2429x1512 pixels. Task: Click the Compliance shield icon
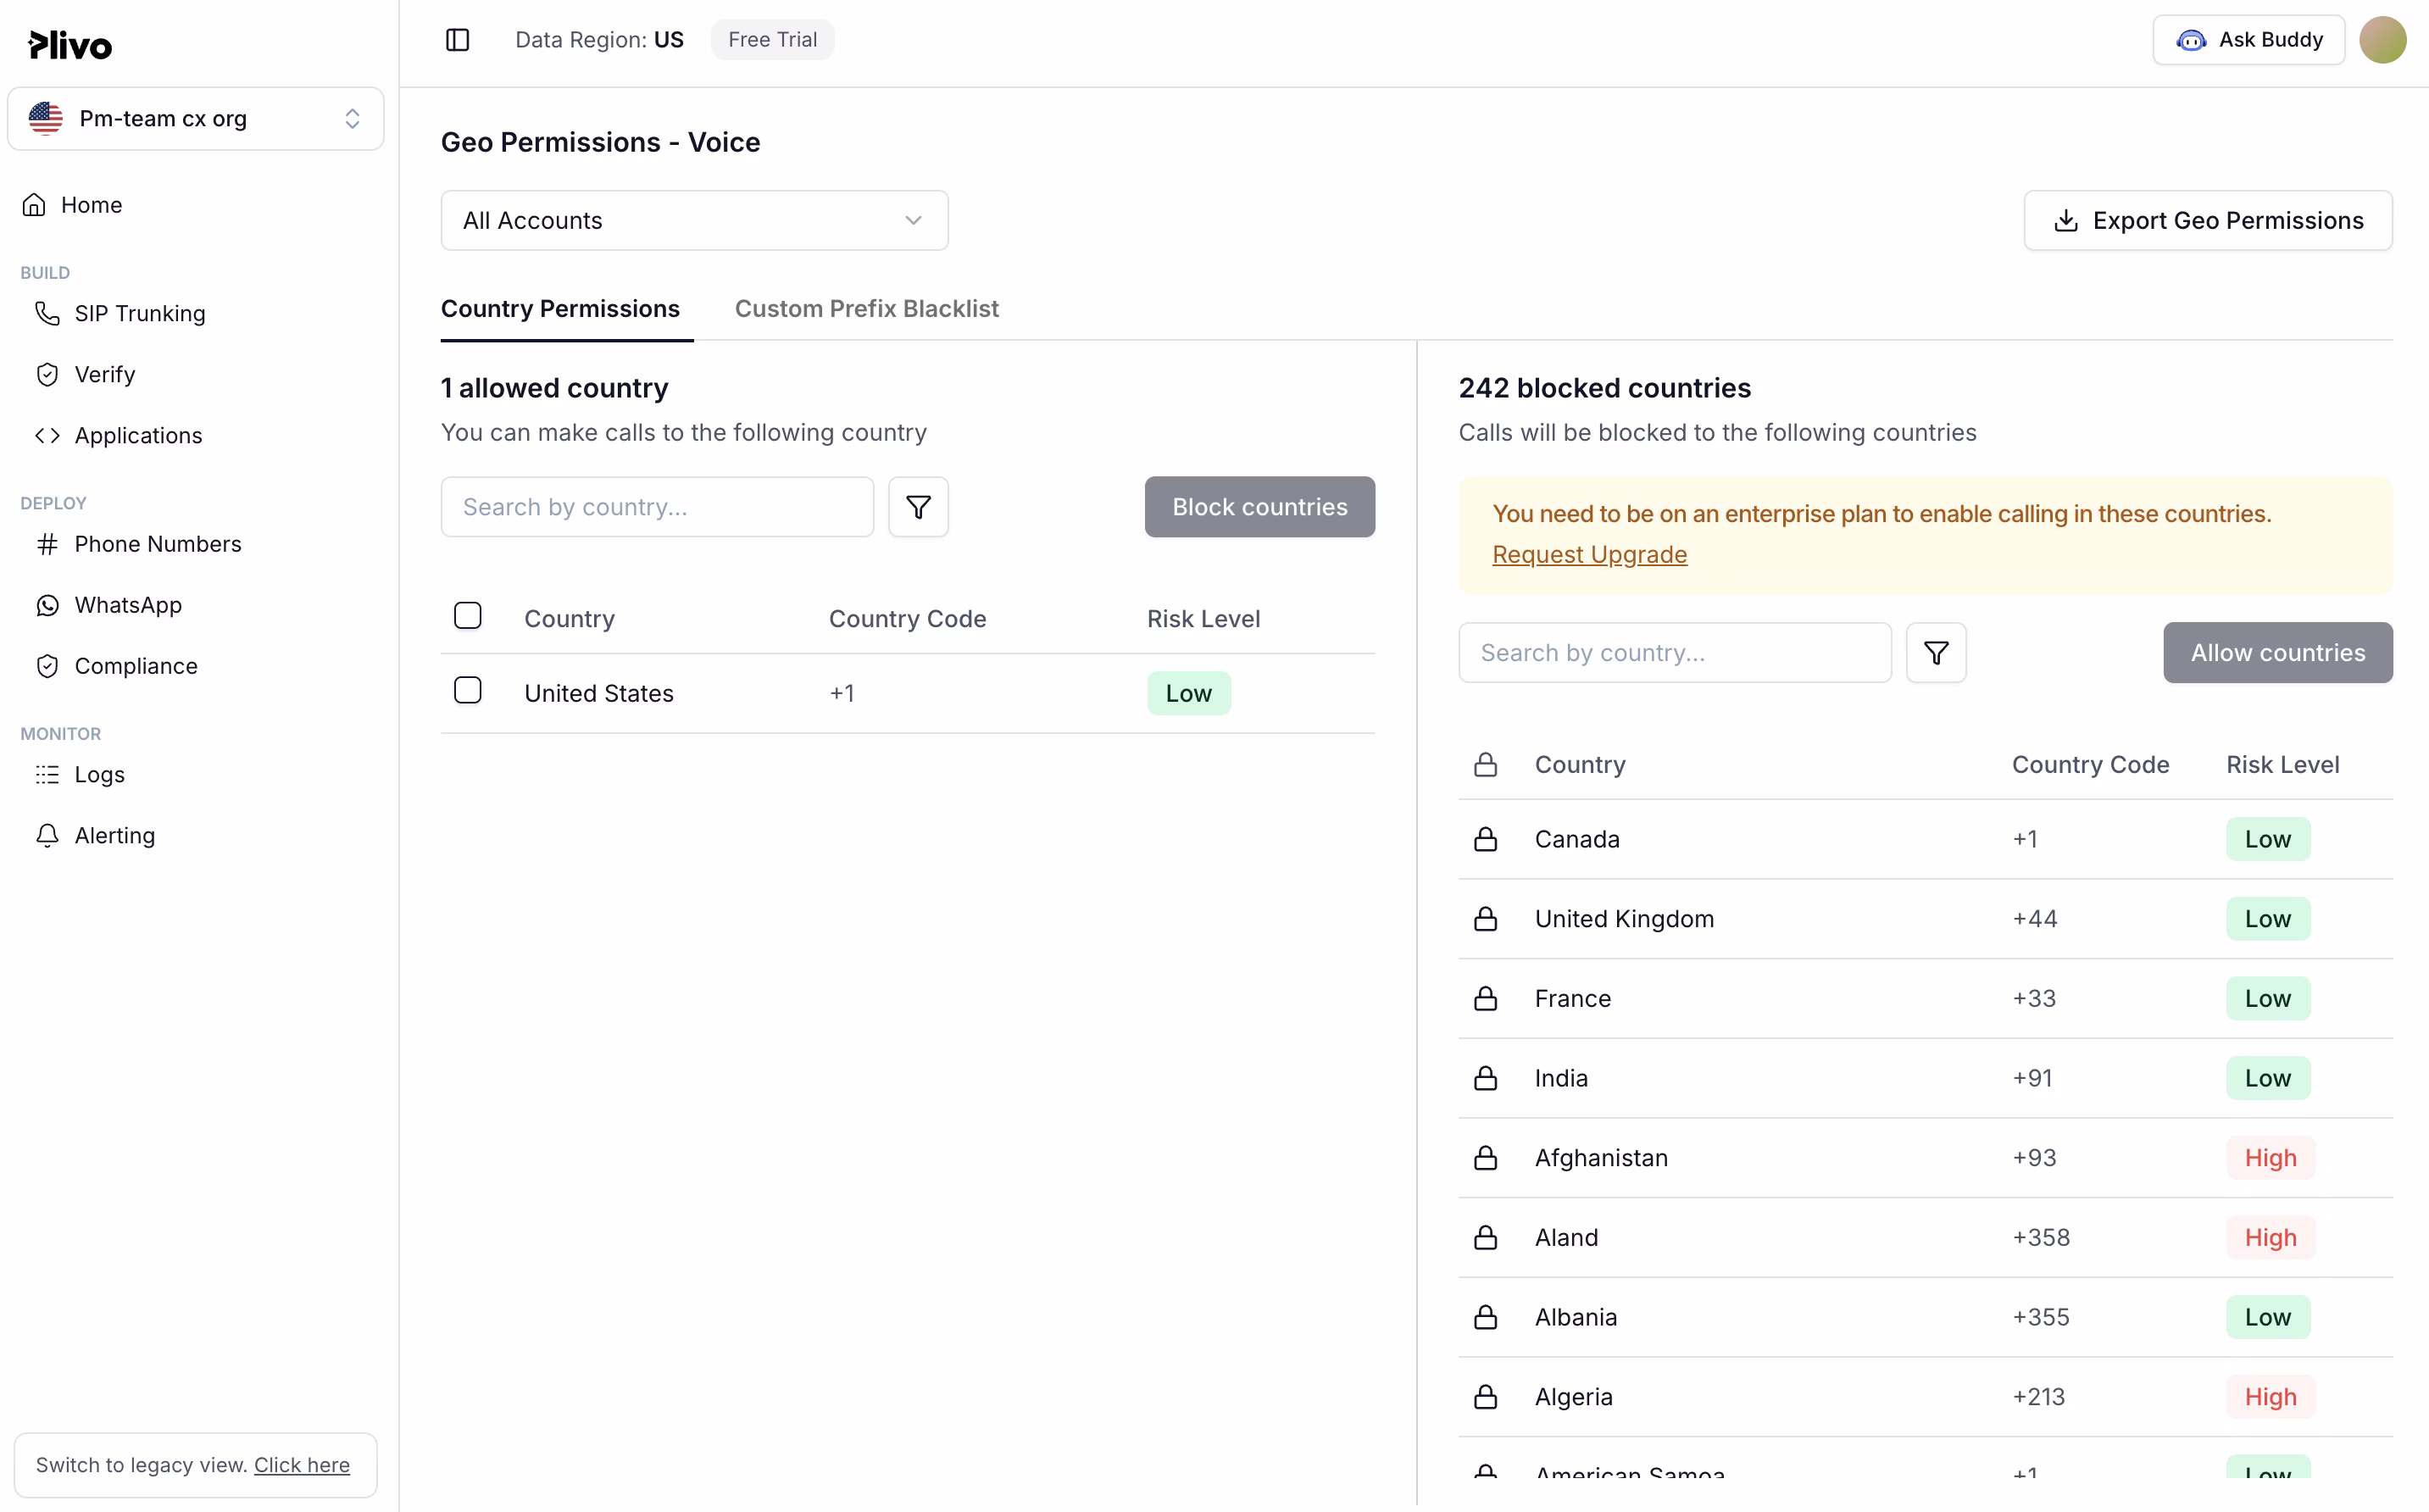click(47, 666)
